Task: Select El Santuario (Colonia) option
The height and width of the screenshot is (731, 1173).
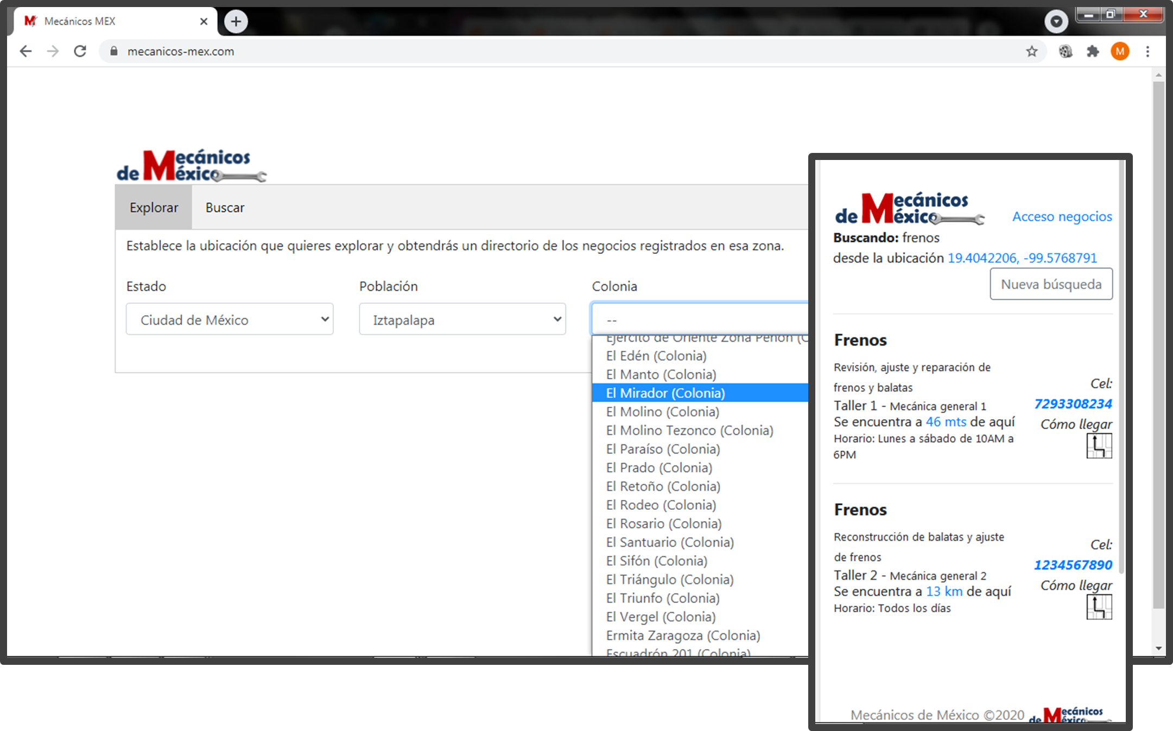Action: click(700, 542)
